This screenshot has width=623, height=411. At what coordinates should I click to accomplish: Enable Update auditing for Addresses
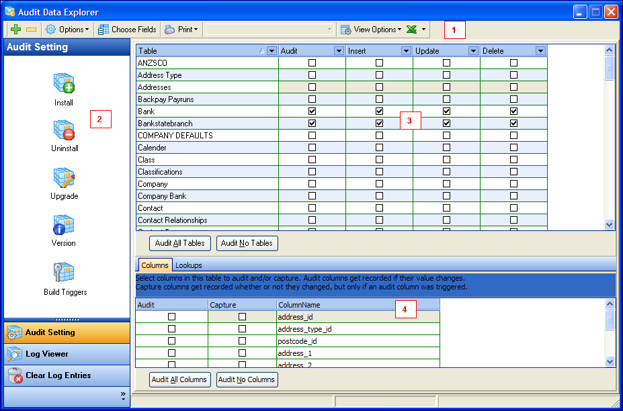point(447,87)
